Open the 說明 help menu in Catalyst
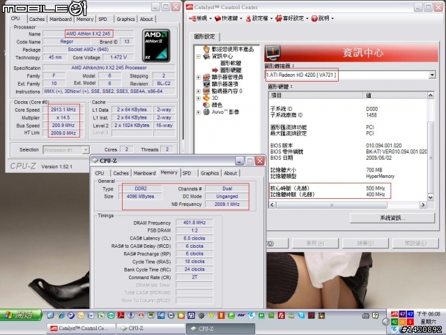This screenshot has height=335, width=446. point(322,18)
